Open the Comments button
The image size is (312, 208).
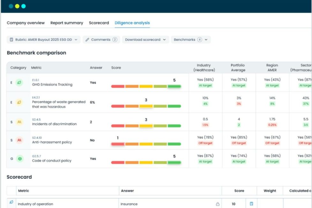101,40
